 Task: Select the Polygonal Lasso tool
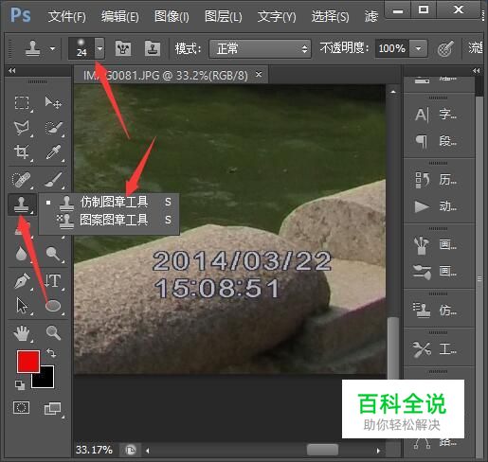click(x=22, y=128)
